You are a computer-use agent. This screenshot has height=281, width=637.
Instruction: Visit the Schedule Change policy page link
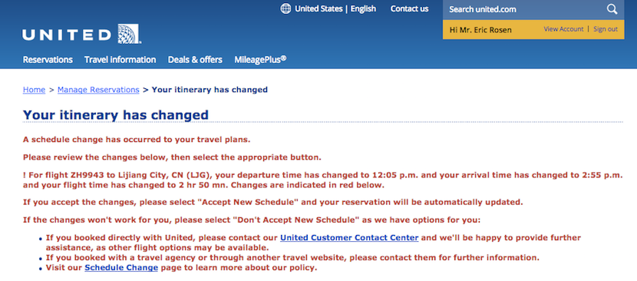click(121, 268)
